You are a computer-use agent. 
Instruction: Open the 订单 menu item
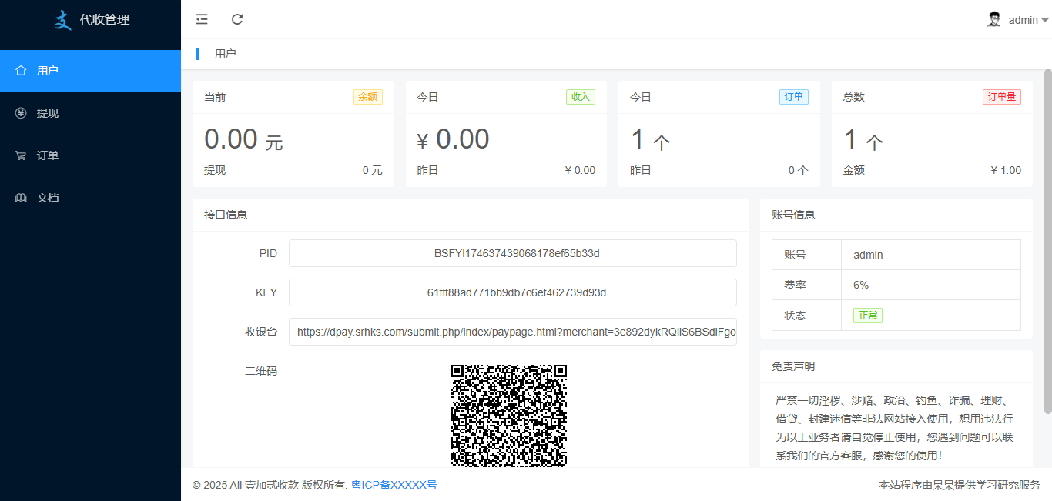coord(48,155)
